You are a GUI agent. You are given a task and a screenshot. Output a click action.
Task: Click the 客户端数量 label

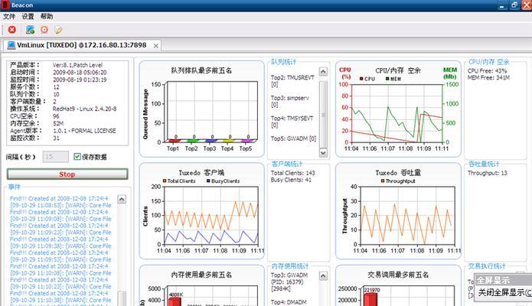(x=28, y=102)
